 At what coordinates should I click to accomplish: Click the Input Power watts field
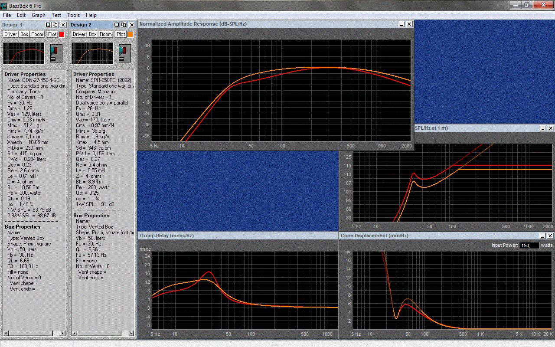[x=529, y=246]
